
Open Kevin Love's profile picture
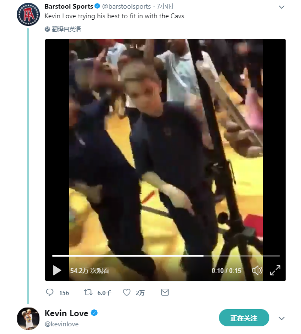pyautogui.click(x=28, y=318)
